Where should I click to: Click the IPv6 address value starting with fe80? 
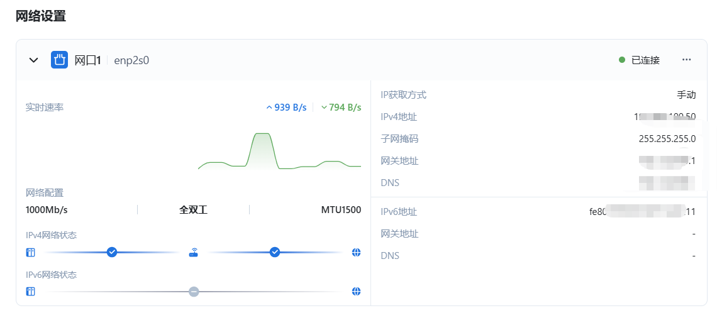[642, 212]
